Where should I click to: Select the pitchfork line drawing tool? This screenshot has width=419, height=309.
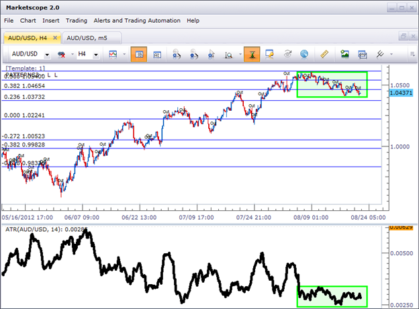380,54
